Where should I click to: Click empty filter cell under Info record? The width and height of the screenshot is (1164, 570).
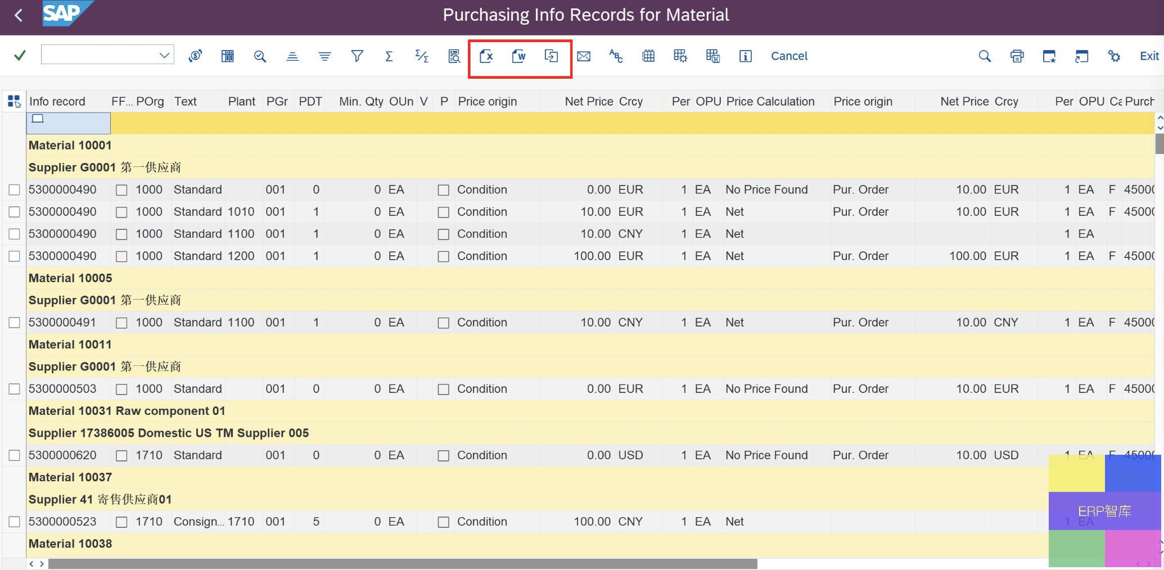point(69,123)
